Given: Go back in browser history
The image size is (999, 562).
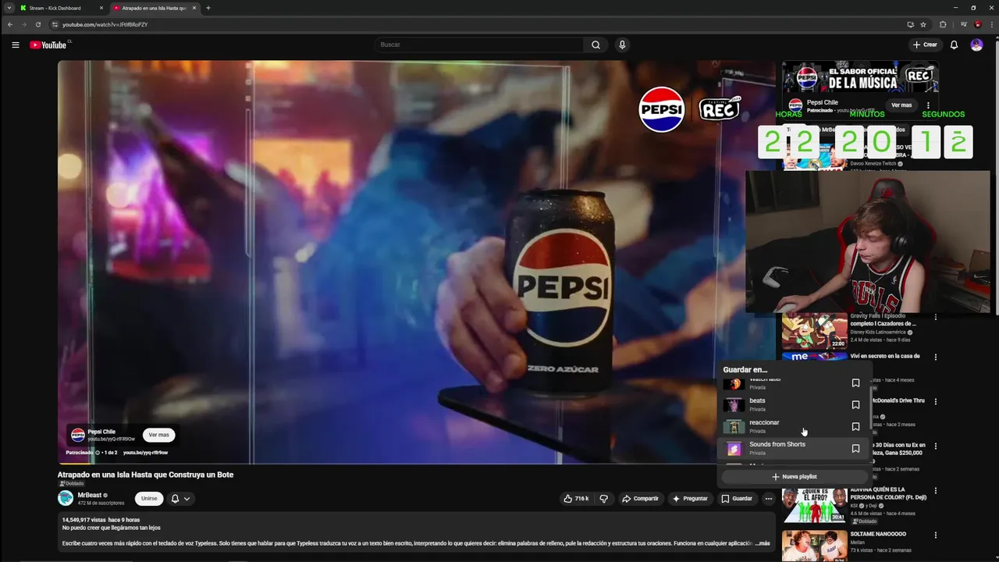Looking at the screenshot, I should pos(10,24).
